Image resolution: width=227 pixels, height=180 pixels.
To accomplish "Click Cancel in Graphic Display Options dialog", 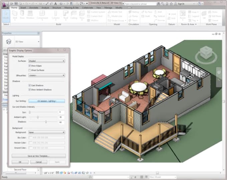I will (x=38, y=162).
